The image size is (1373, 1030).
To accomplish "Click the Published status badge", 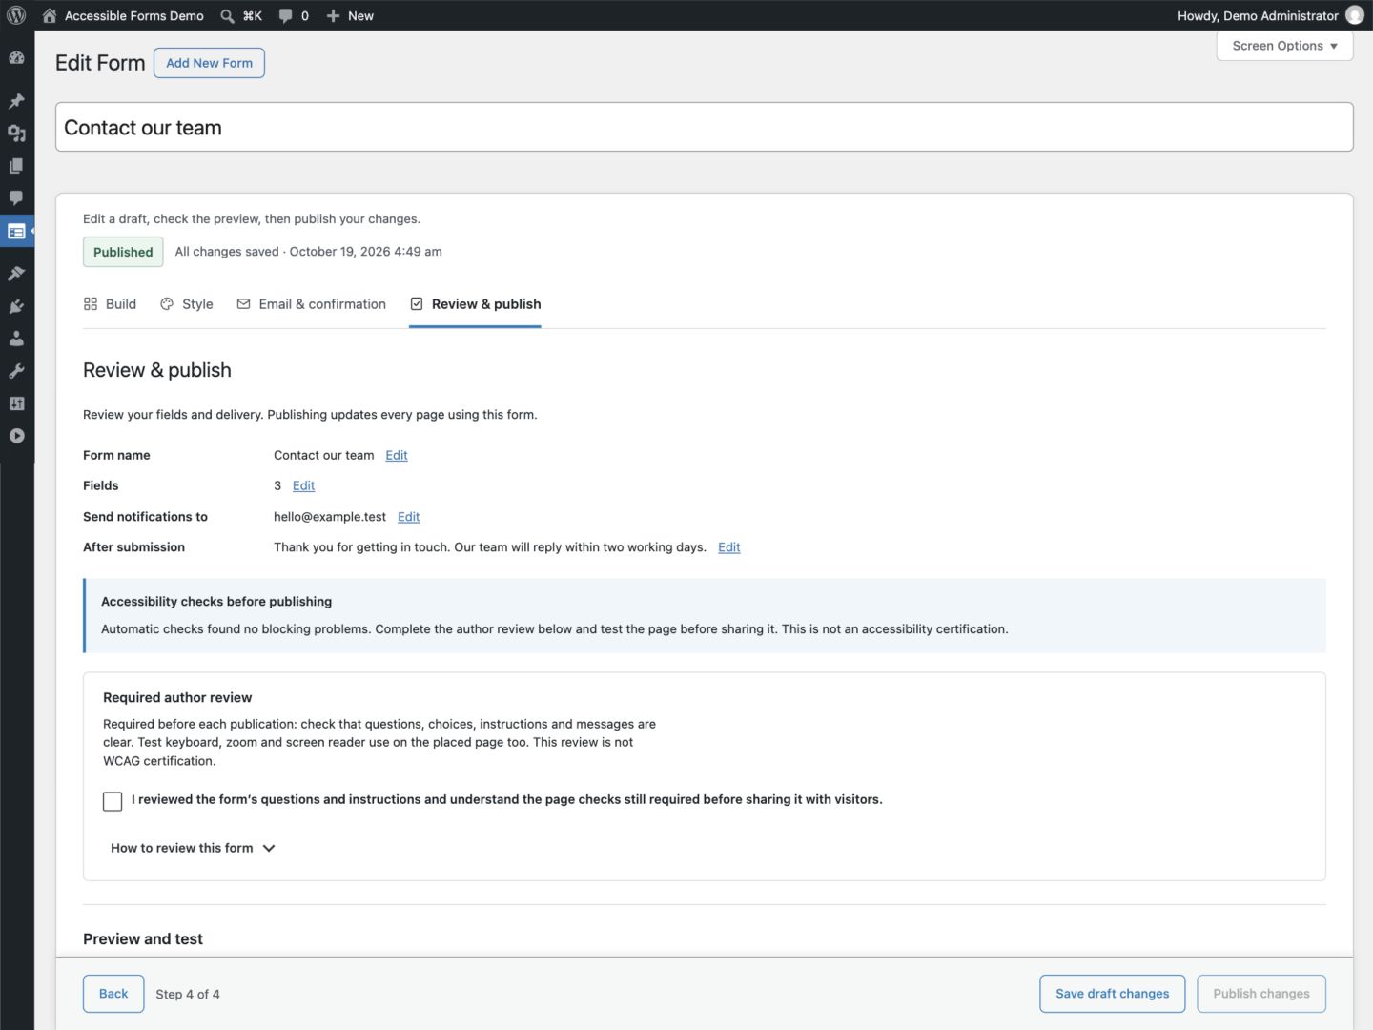I will point(123,252).
